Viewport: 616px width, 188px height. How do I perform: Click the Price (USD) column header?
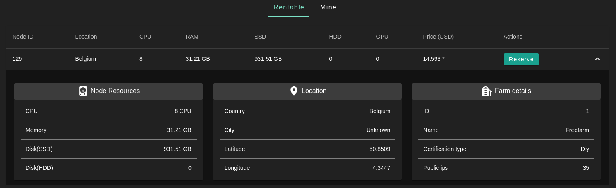tap(438, 37)
